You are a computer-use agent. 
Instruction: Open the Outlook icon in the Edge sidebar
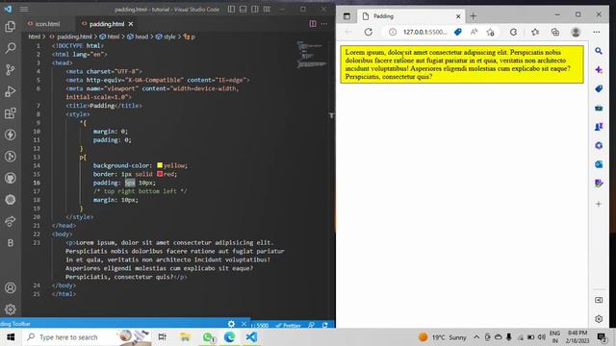click(x=599, y=164)
